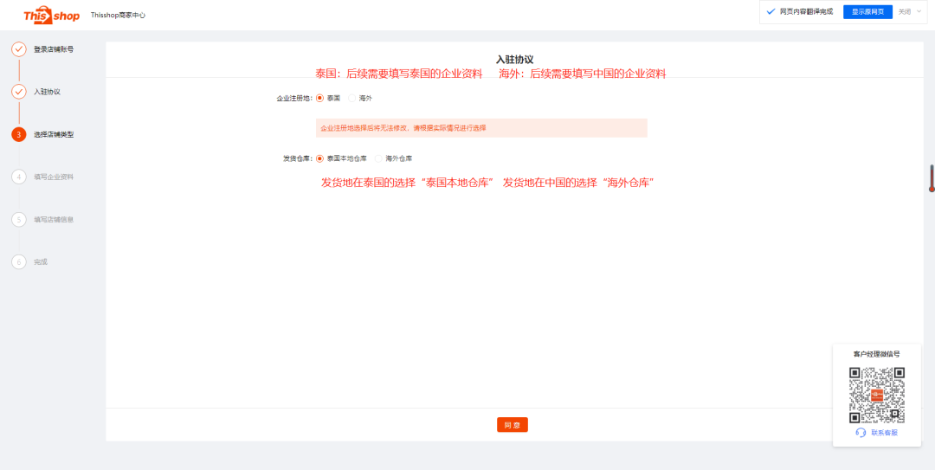935x470 pixels.
Task: Open the 联系客服 link
Action: click(884, 433)
